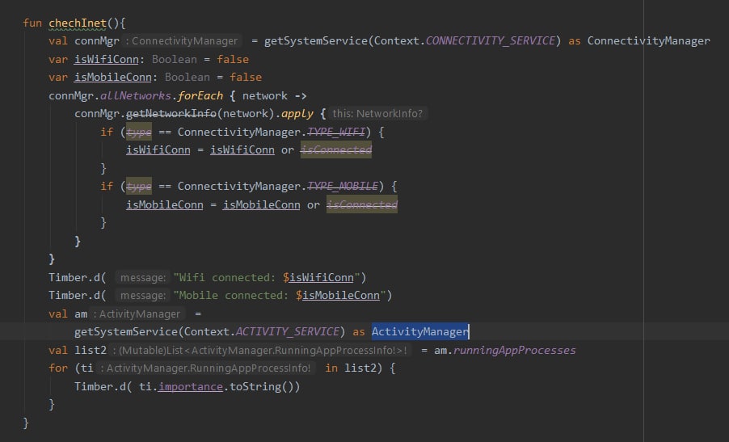
Task: Click the deprecated "getNetworkInfo" call
Action: click(171, 113)
